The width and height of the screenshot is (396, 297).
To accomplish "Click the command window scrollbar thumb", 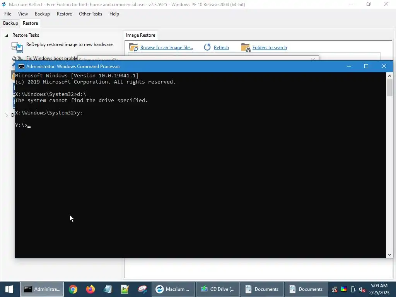I will [x=389, y=88].
